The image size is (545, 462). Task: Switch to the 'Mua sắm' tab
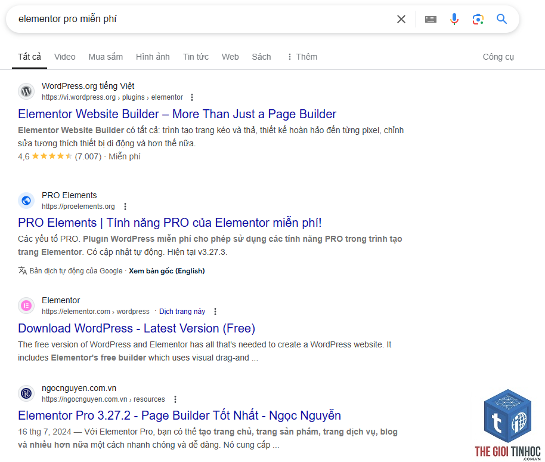click(106, 57)
